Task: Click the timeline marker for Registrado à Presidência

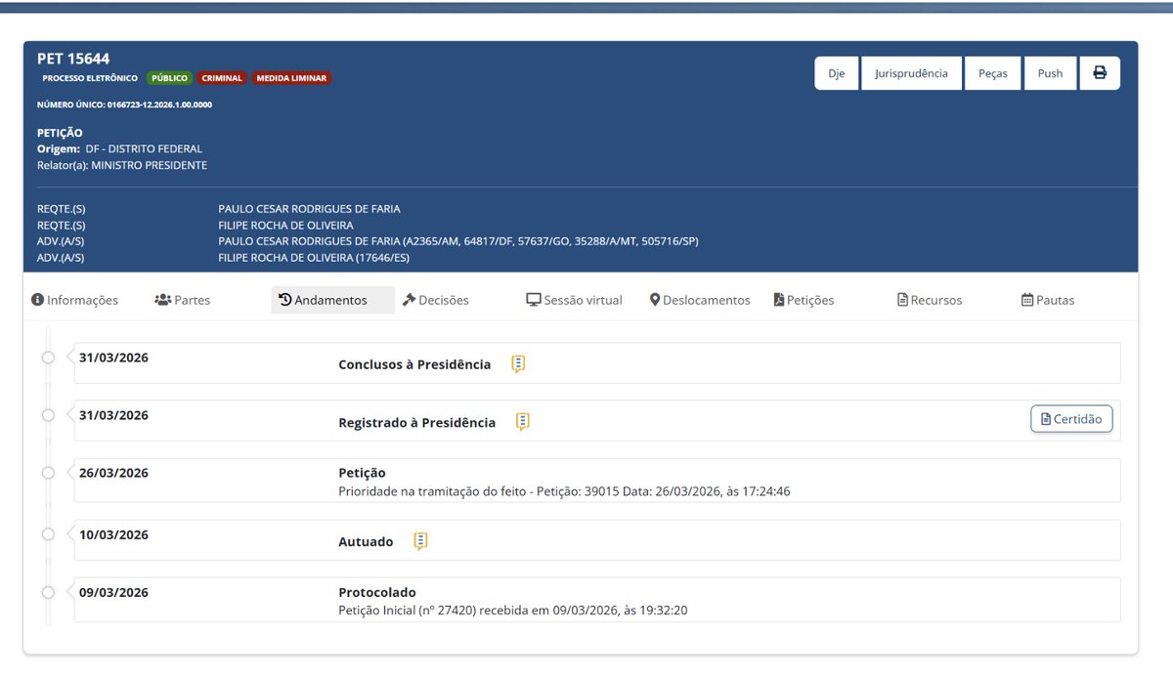Action: 48,415
